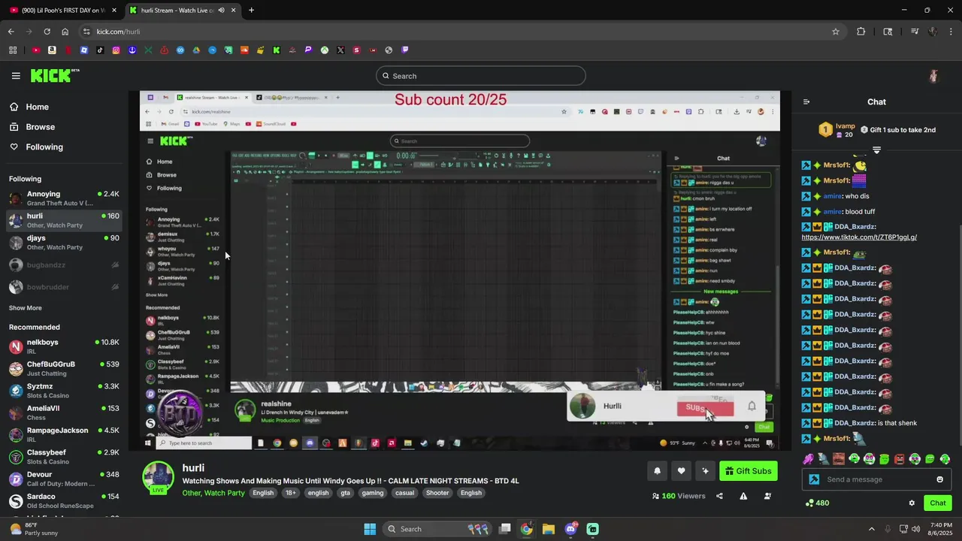The height and width of the screenshot is (541, 962).
Task: Open the TikTok bookmark
Action: [x=100, y=50]
